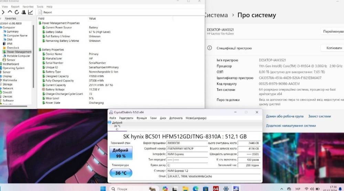Open Редагувати menu in CrystalDiskInfo
344x191 pixels.
(x=126, y=118)
